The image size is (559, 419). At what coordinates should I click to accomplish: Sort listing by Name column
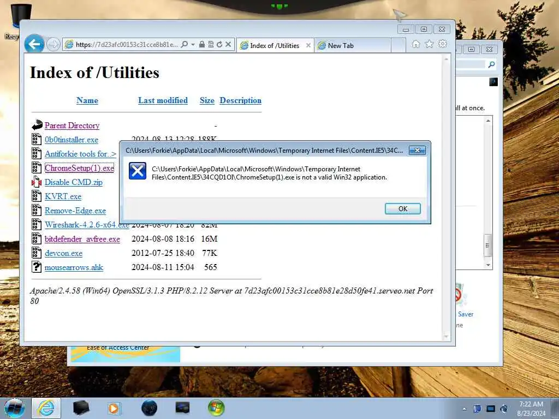[x=87, y=100]
